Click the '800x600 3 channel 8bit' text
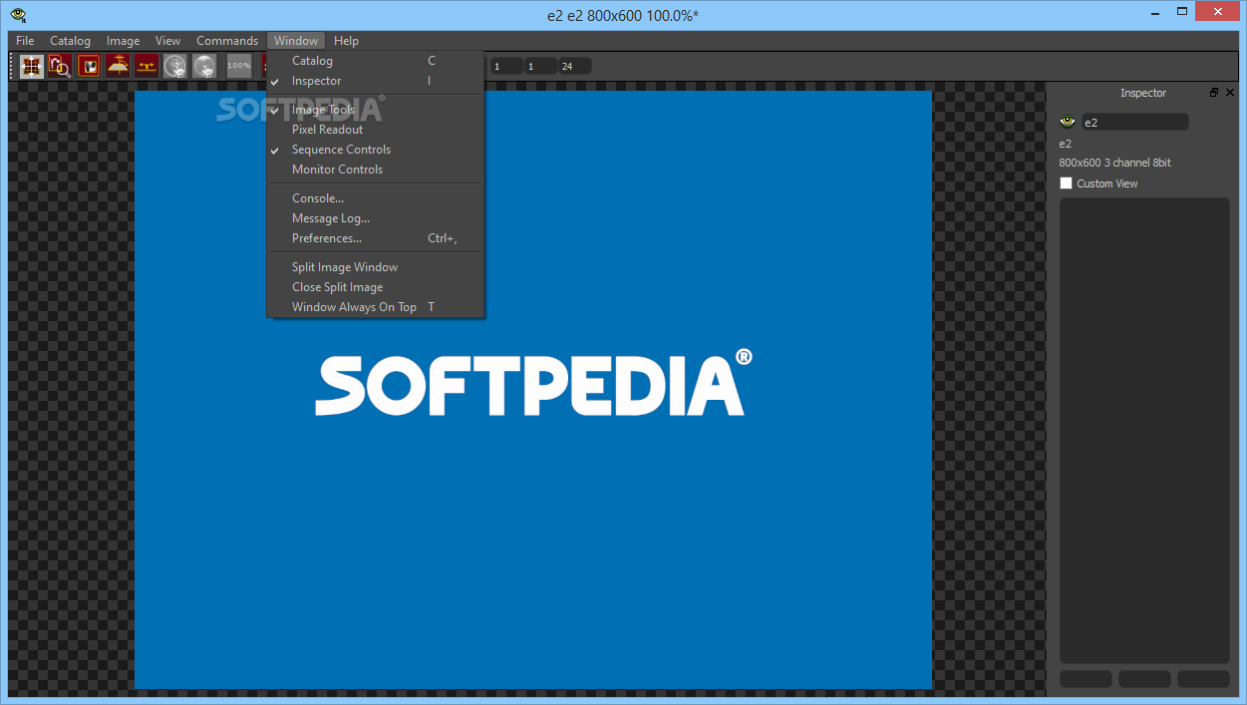Screen dimensions: 1247x705 1114,163
